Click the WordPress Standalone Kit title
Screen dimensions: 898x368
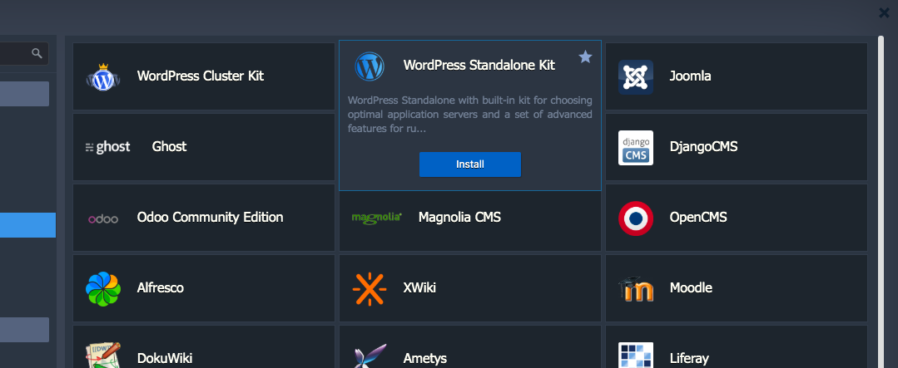(479, 65)
